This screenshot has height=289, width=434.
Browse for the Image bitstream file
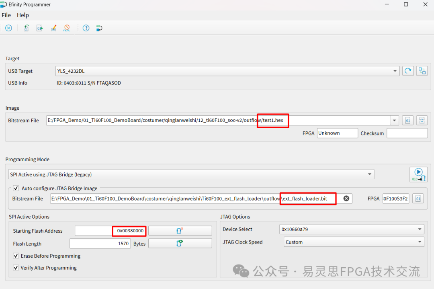pyautogui.click(x=407, y=121)
